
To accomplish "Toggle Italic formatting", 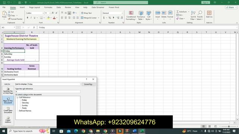I will [31, 18].
